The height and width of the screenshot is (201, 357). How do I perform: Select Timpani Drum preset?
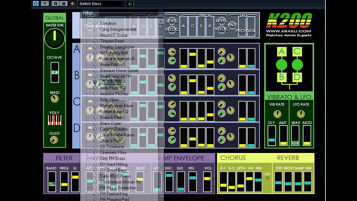click(112, 41)
